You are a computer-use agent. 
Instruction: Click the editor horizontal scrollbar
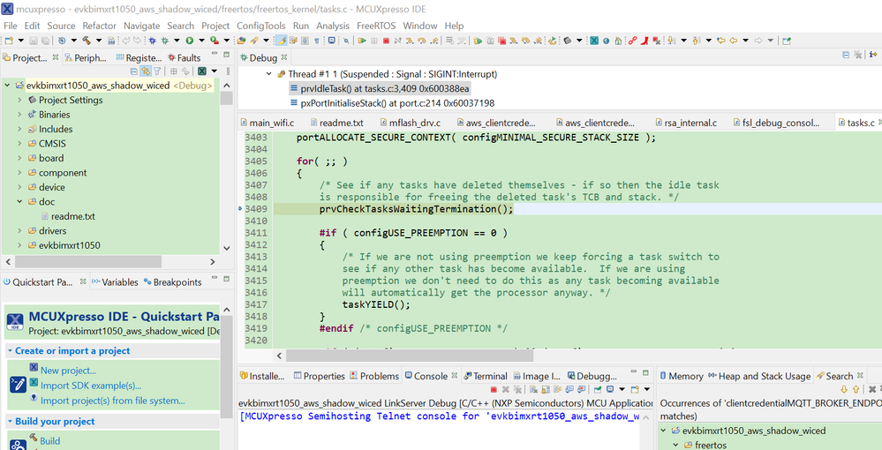click(x=410, y=356)
